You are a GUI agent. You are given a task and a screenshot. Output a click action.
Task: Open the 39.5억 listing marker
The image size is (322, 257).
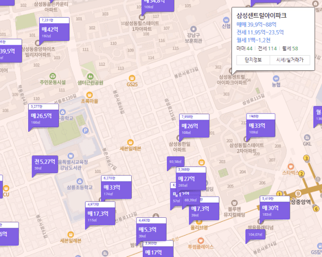[x=10, y=50]
